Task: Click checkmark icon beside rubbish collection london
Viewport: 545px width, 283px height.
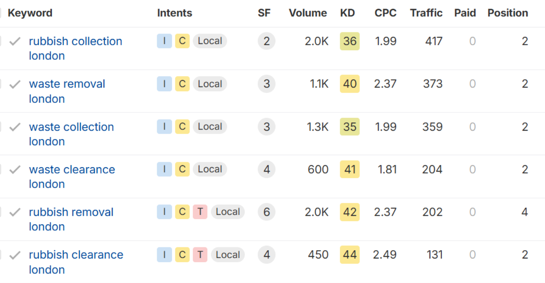Action: pos(15,41)
